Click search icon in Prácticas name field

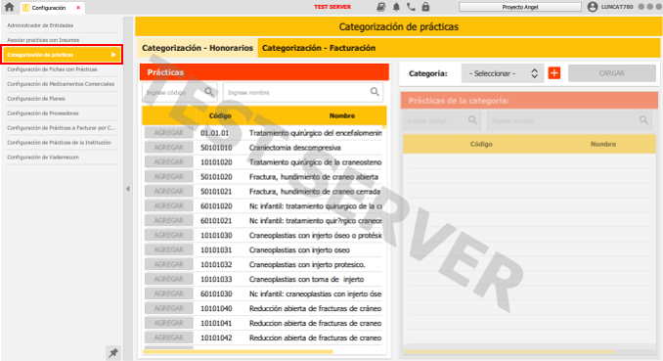pos(375,92)
